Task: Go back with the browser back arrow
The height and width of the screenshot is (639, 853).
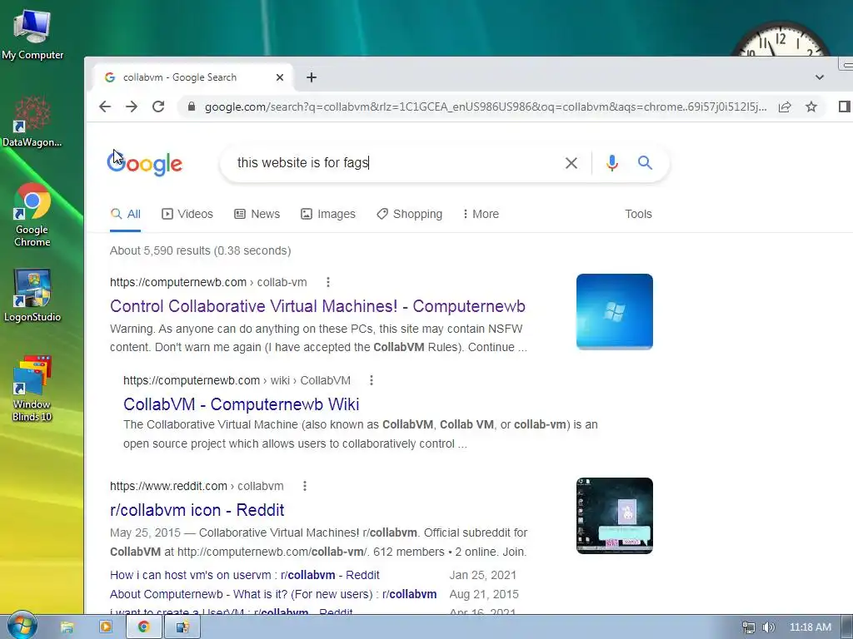Action: (x=105, y=106)
